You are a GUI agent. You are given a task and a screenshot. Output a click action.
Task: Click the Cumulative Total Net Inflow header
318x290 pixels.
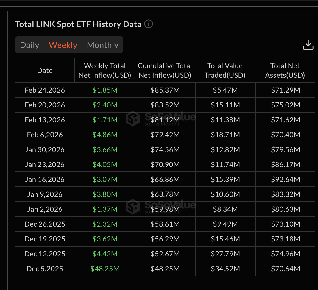165,70
